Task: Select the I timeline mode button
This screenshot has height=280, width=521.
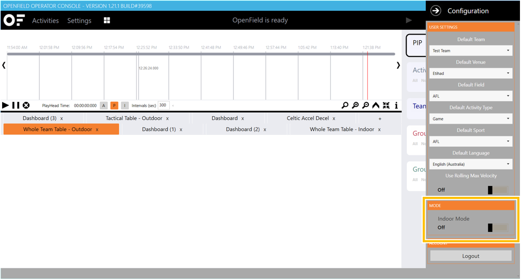Action: pyautogui.click(x=125, y=105)
